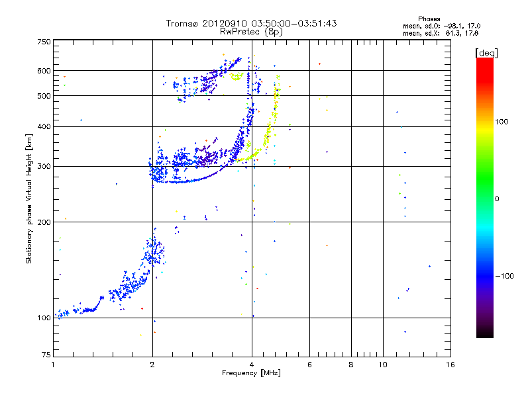This screenshot has width=530, height=397.
Task: Click the x-axis tick label '2'
Action: [x=152, y=365]
